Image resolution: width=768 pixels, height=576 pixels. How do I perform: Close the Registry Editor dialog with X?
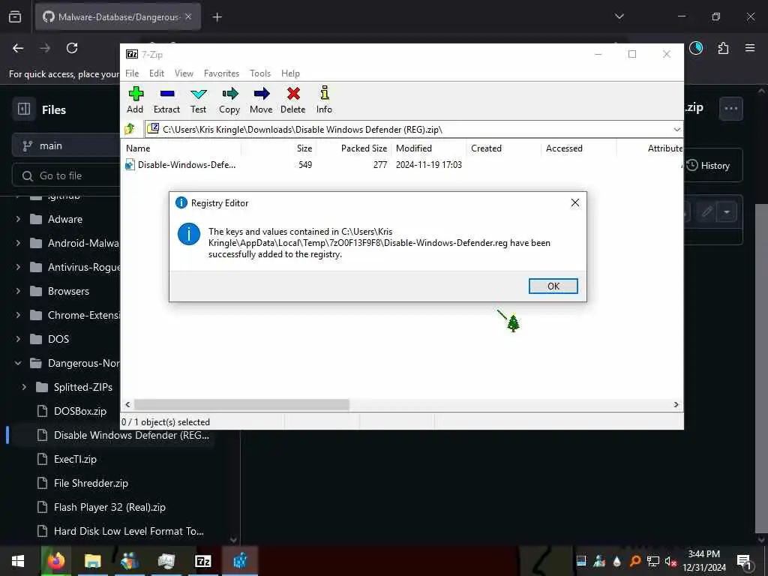tap(575, 202)
